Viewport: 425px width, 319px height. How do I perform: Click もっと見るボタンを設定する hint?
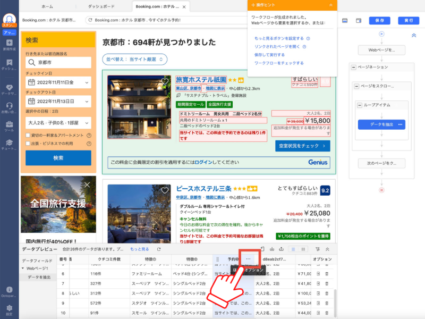tap(279, 38)
